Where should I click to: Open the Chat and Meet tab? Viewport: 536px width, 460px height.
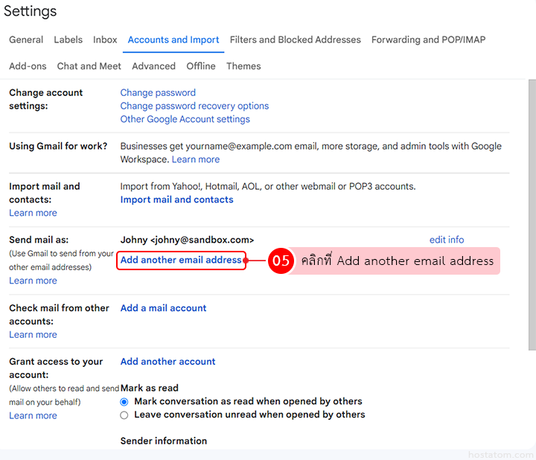(89, 66)
